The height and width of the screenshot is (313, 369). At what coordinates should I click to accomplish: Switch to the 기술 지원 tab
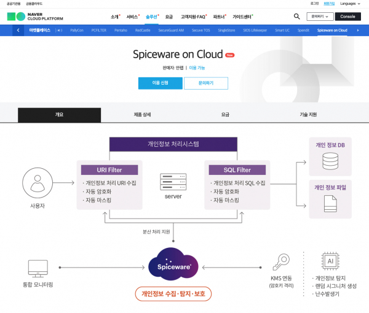coord(308,115)
